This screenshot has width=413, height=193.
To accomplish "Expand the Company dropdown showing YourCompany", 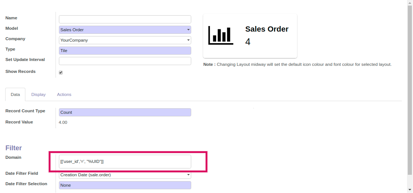I will click(125, 40).
